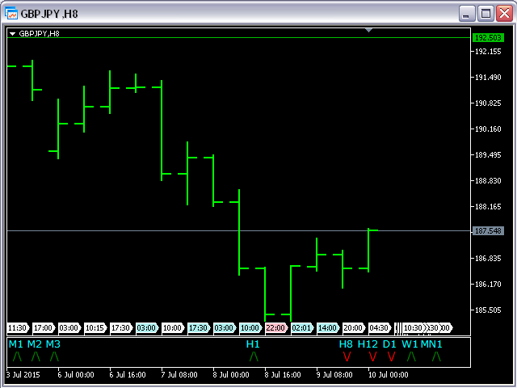The height and width of the screenshot is (388, 517).
Task: Click the 02:01 event time tag
Action: coord(302,328)
